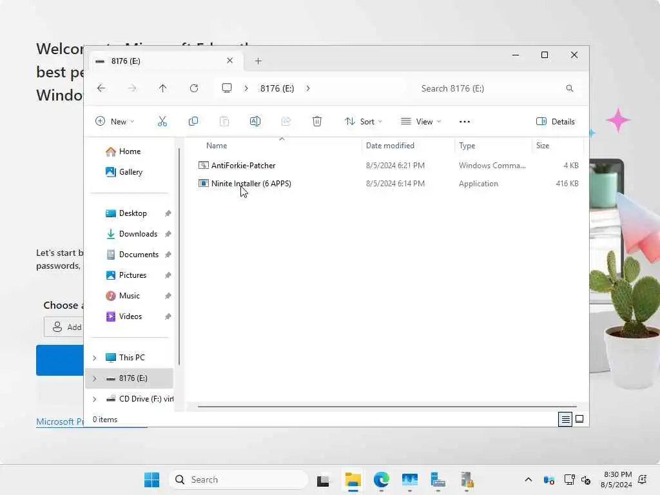Screen dimensions: 660x495
Task: Click the taskbar Search box
Action: pyautogui.click(x=238, y=480)
